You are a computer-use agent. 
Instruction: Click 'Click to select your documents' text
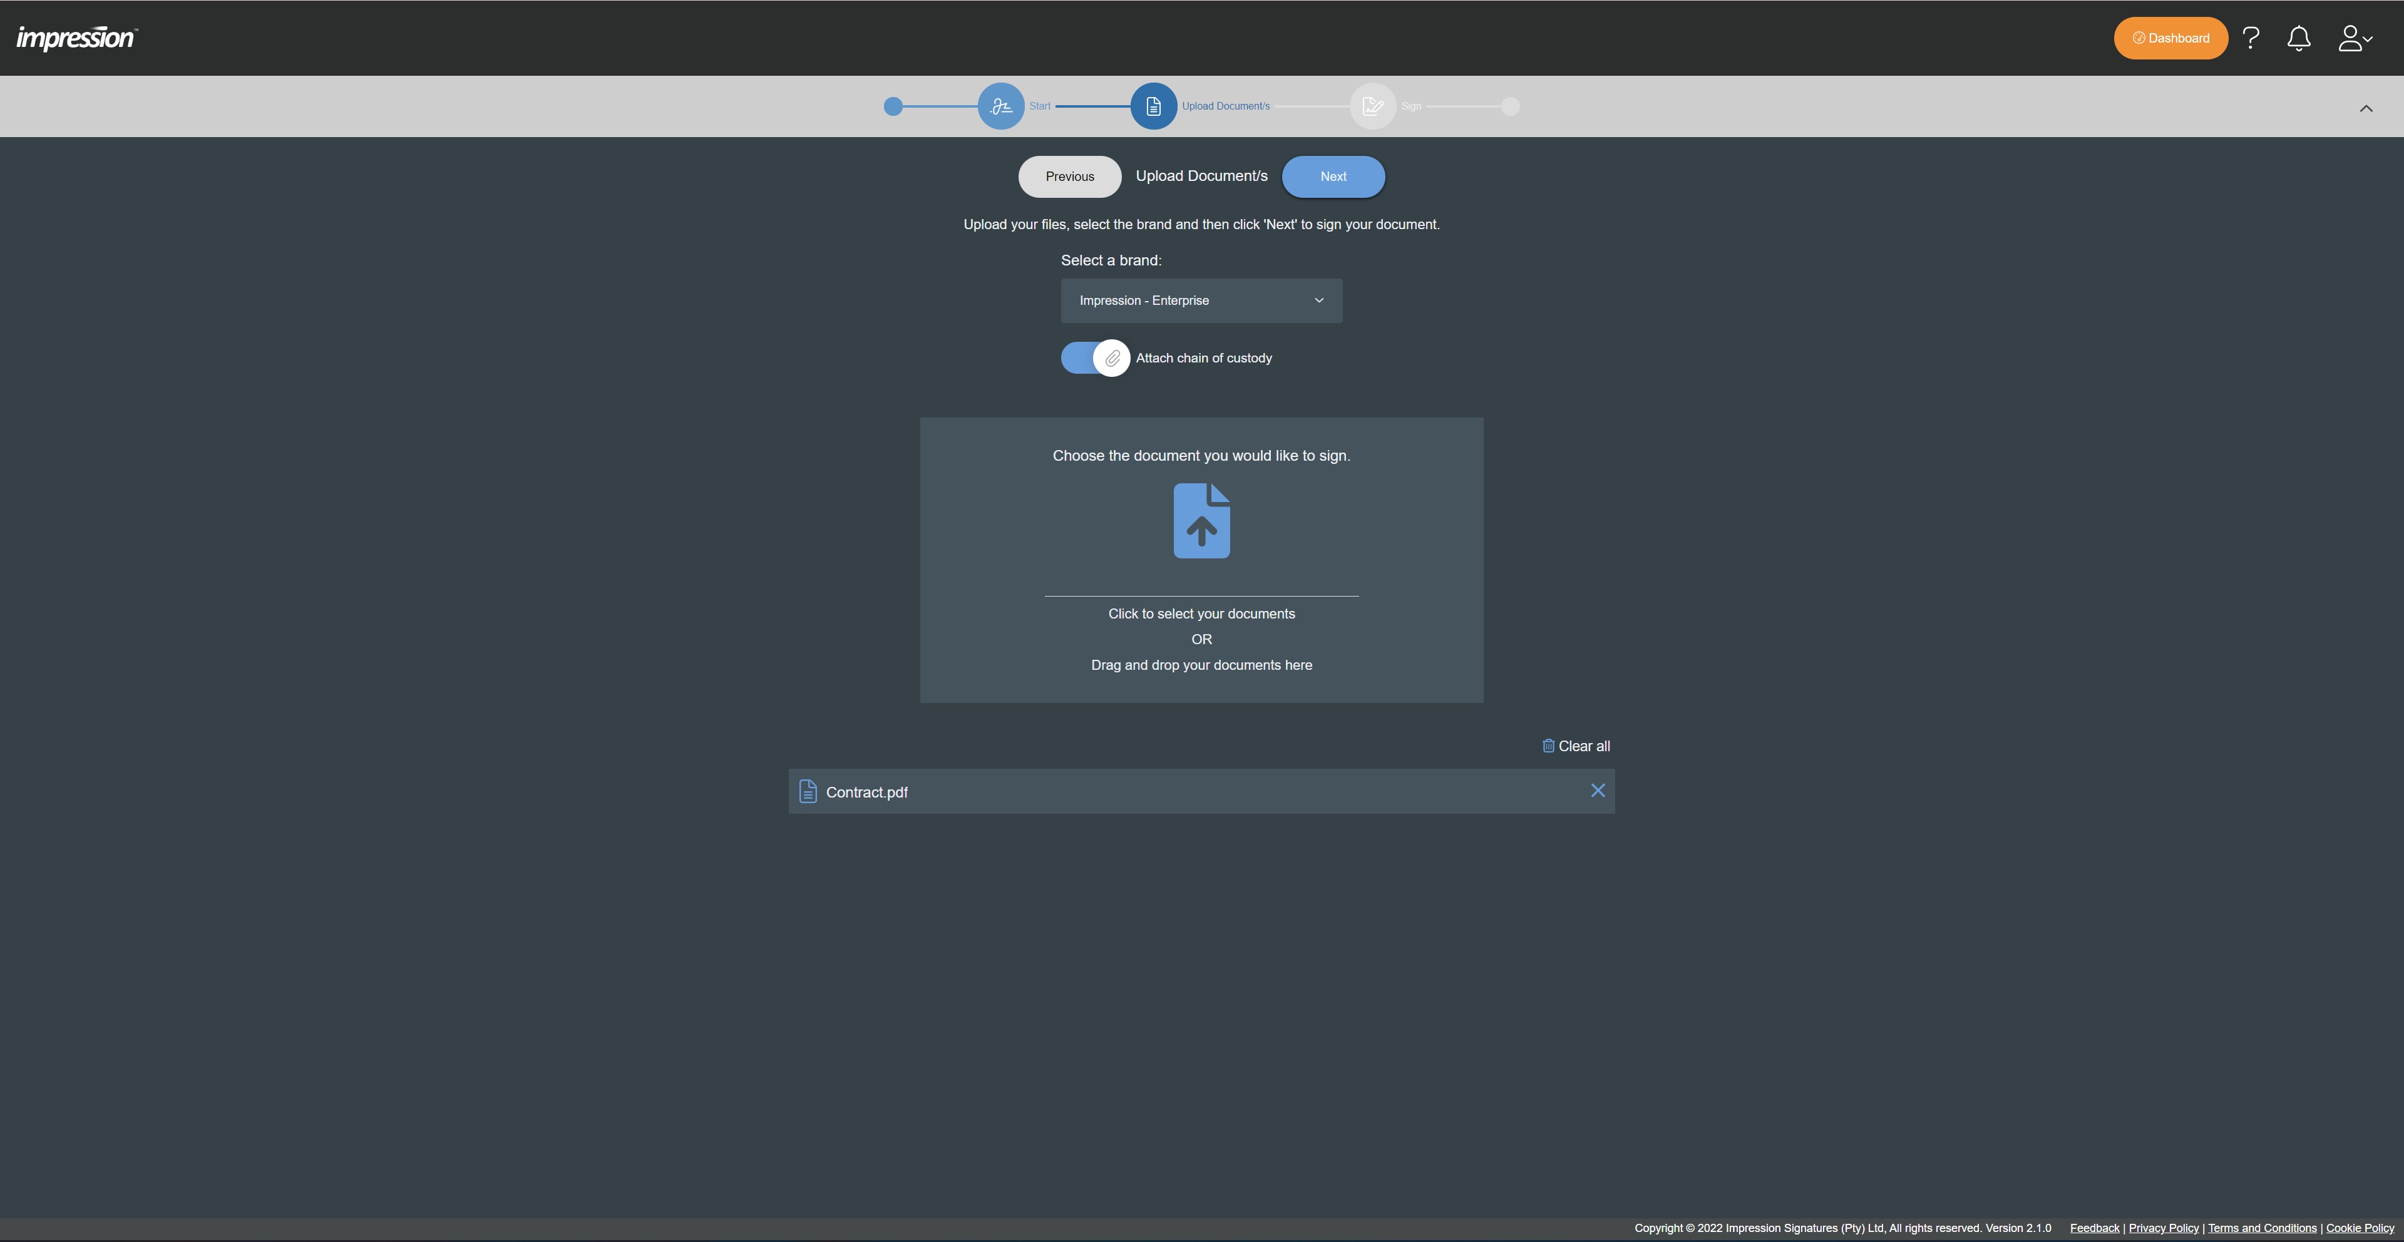point(1201,614)
